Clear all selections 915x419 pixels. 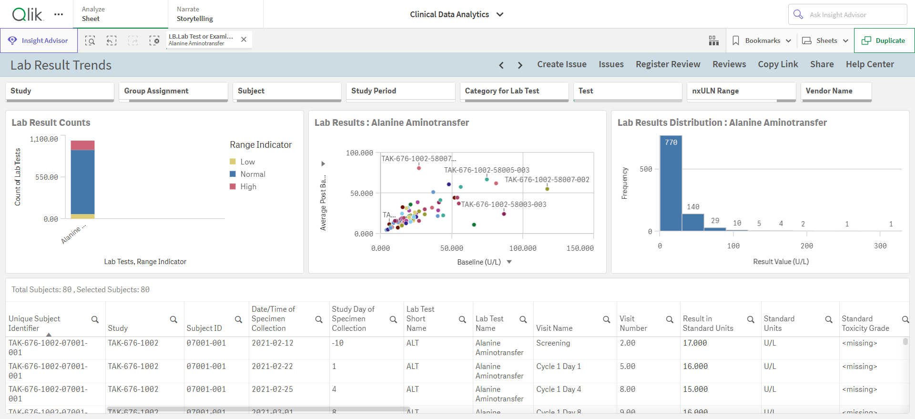coord(154,41)
